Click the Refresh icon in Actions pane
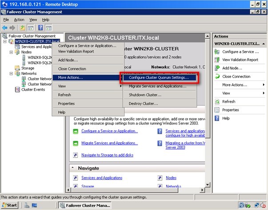Screen dimensions: 268x210 pos(217,101)
